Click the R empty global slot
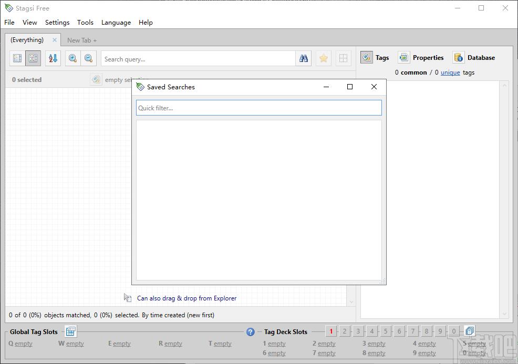The image size is (518, 364). (x=170, y=344)
